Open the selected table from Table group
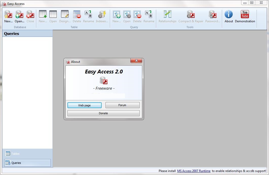Viewport: 269px width, 175px height. coord(53,16)
